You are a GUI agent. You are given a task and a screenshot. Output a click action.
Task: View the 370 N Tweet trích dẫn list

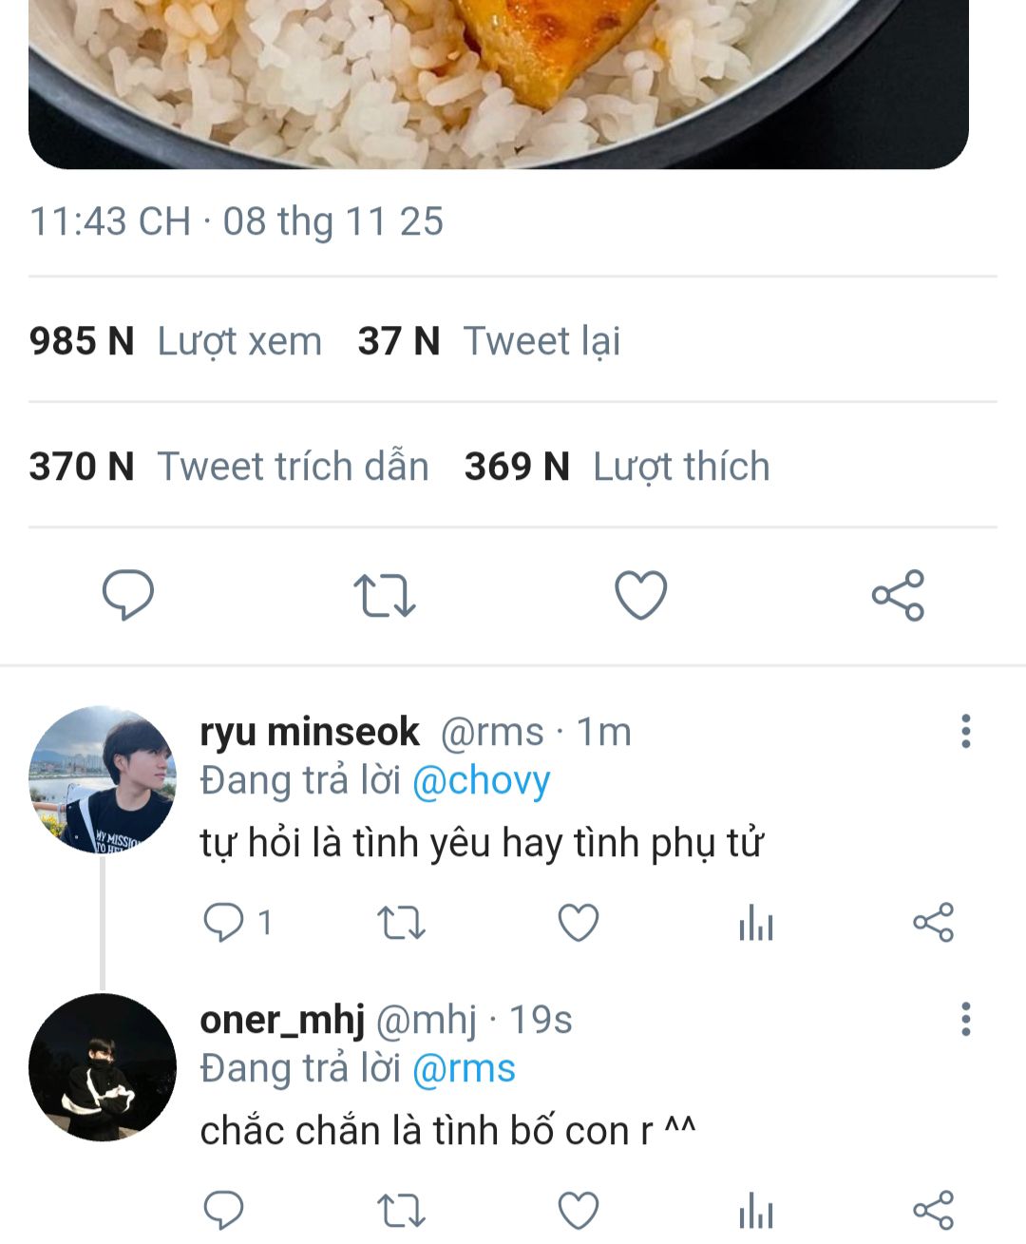coord(229,467)
